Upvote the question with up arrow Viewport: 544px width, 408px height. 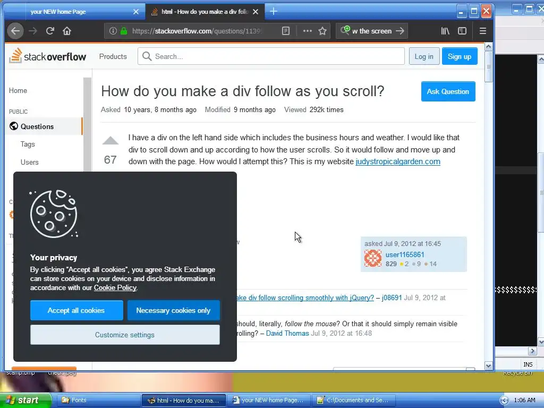pos(110,140)
